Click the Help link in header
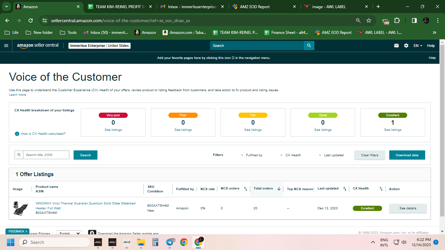 431,46
